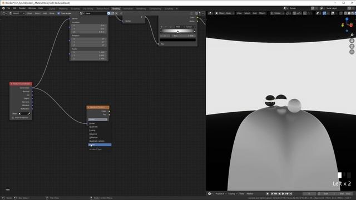Add a color stop with plus button
This screenshot has width=356, height=200.
(162, 27)
